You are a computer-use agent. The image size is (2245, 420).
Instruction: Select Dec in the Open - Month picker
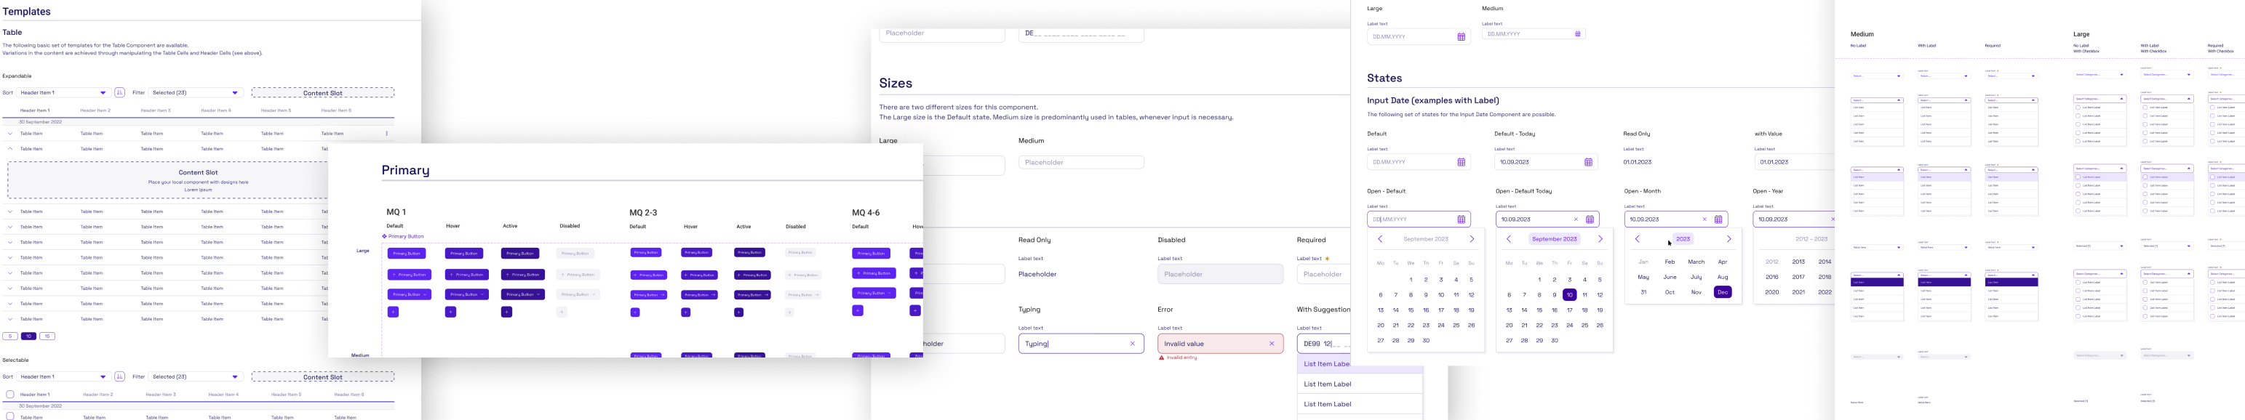pyautogui.click(x=1723, y=292)
